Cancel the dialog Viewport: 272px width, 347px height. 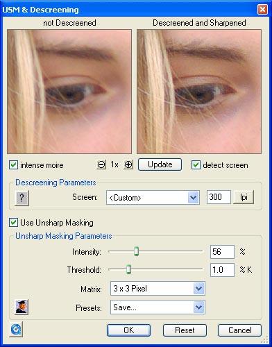[x=239, y=330]
